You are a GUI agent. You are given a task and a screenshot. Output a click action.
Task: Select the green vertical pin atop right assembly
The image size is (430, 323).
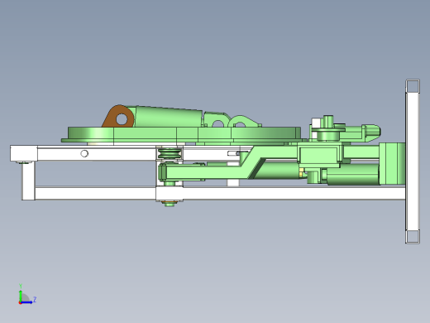pos(328,122)
